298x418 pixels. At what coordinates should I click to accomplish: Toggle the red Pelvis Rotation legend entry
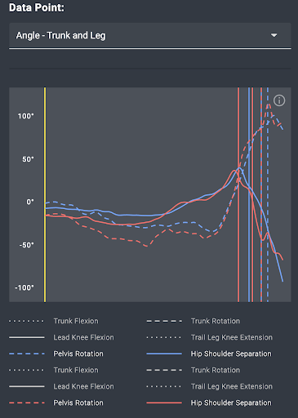pyautogui.click(x=56, y=402)
